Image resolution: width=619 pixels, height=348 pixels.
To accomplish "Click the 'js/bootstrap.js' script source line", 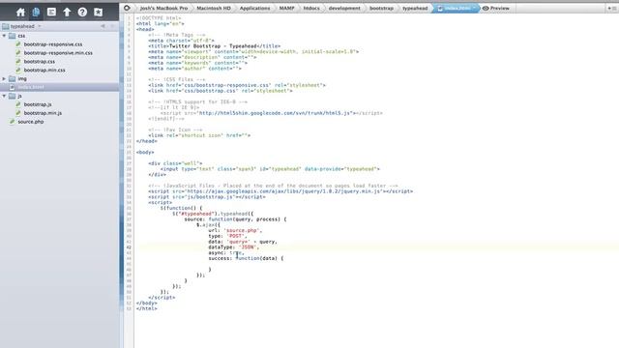I will pos(207,197).
